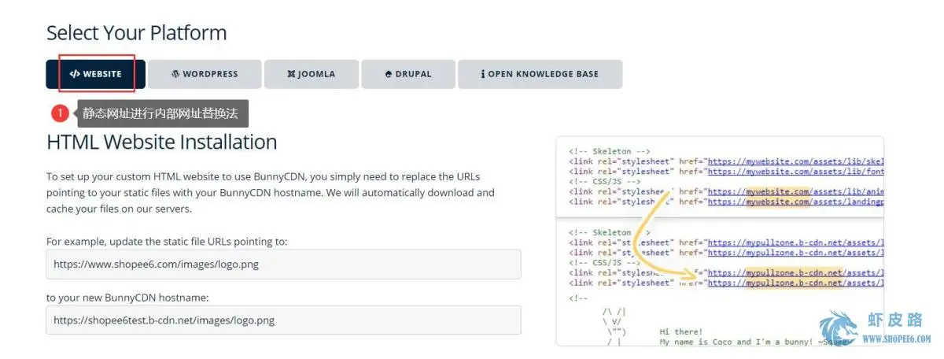Click the paragraph starting 'To set up your custom HTML'

tap(271, 192)
